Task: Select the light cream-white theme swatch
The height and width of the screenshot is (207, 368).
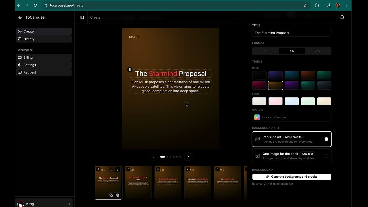Action: pyautogui.click(x=259, y=101)
